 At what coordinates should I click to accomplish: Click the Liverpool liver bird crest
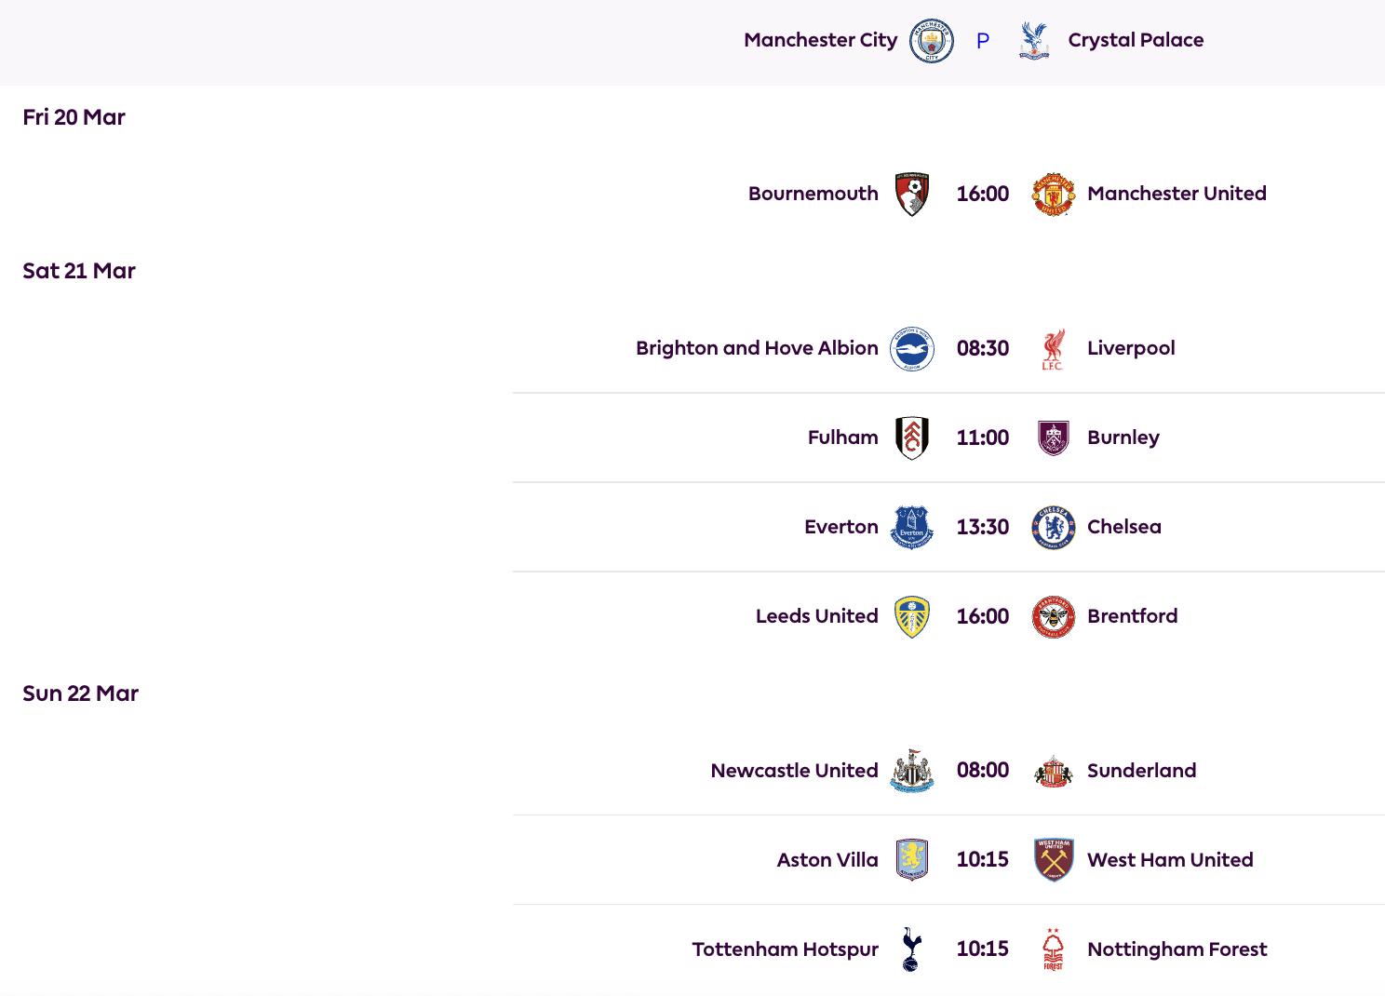tap(1054, 348)
